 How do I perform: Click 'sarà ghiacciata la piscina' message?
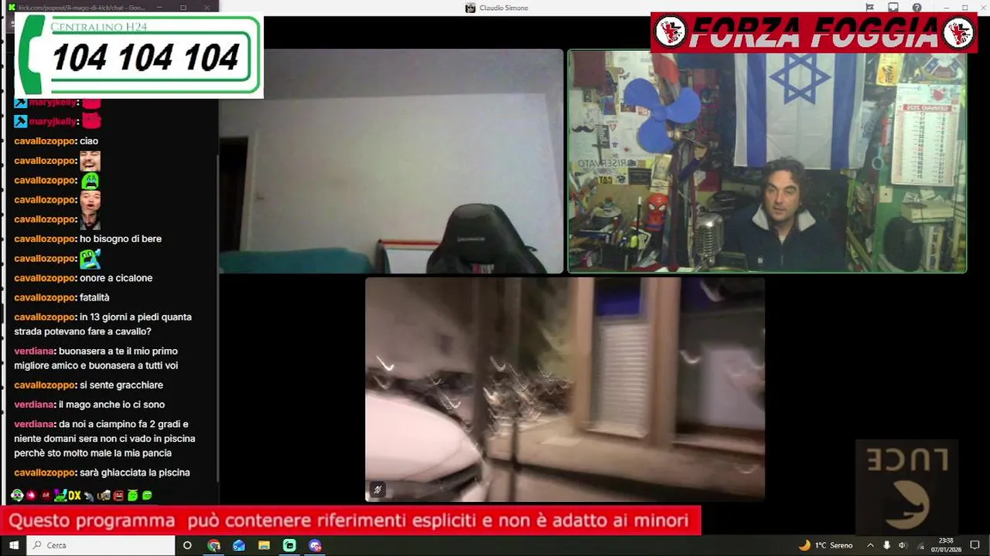coord(135,473)
